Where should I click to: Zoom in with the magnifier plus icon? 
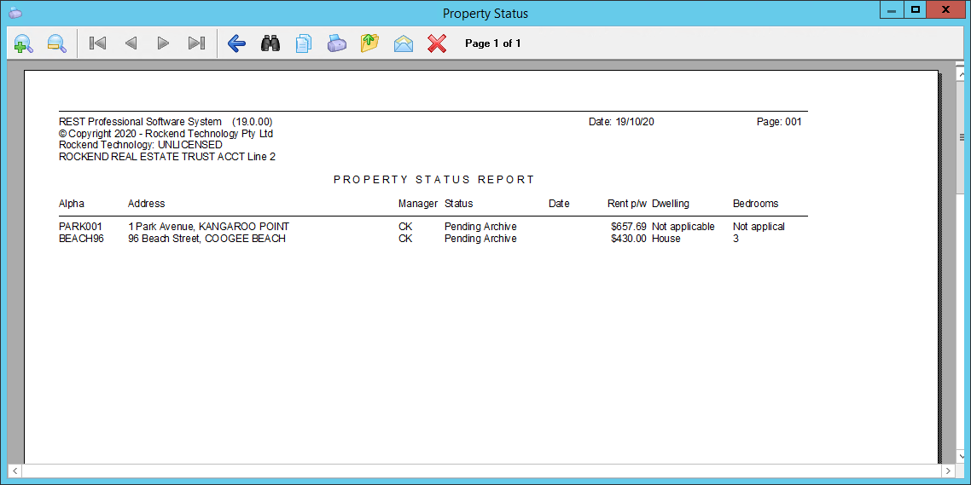tap(24, 43)
